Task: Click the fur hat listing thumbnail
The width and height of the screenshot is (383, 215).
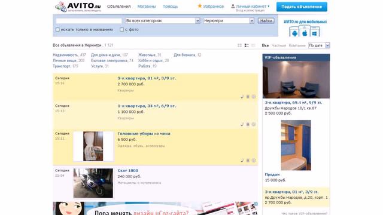Action: coord(93,146)
